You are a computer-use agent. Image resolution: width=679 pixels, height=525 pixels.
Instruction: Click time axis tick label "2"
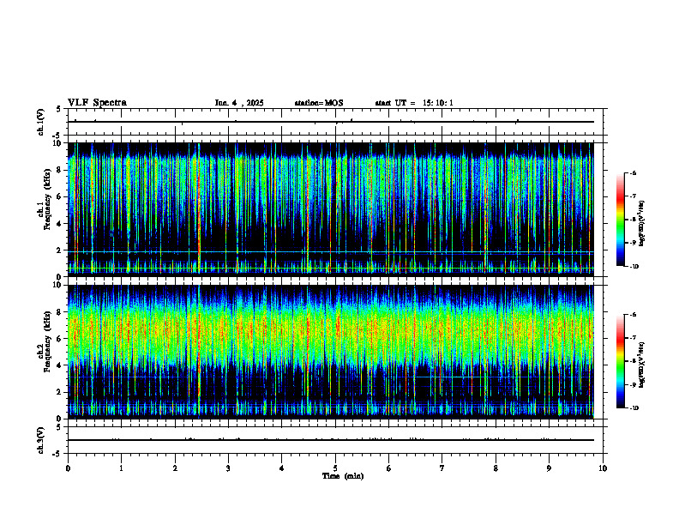pyautogui.click(x=175, y=468)
